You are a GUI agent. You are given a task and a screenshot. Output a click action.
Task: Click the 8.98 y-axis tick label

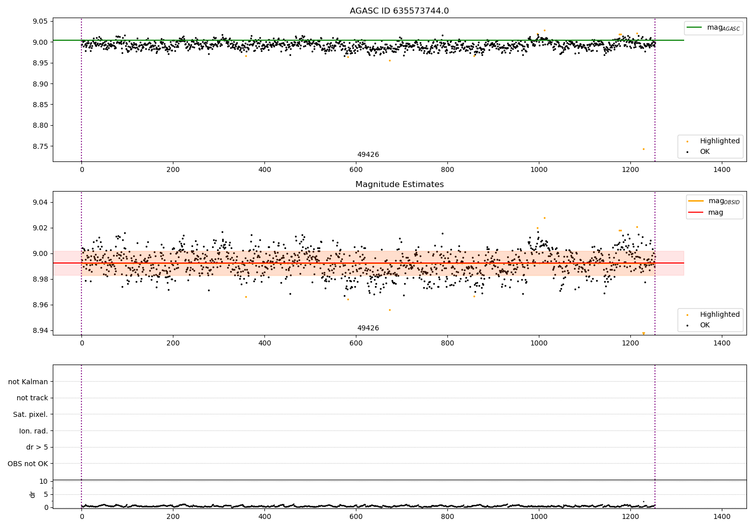coord(40,279)
